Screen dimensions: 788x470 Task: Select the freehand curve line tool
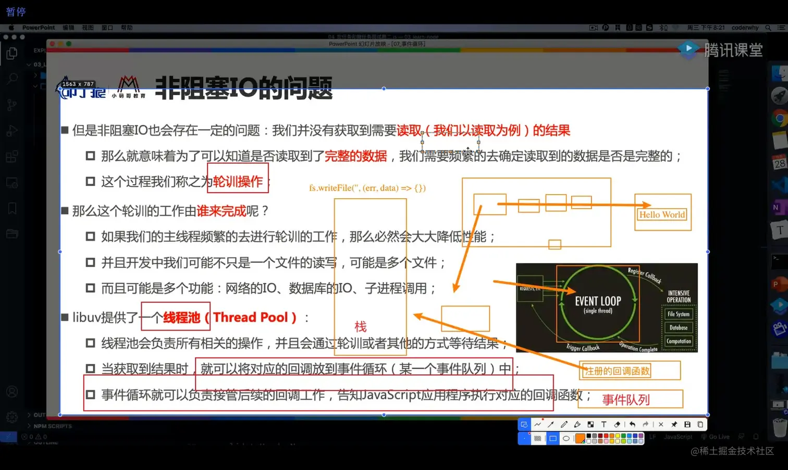538,425
